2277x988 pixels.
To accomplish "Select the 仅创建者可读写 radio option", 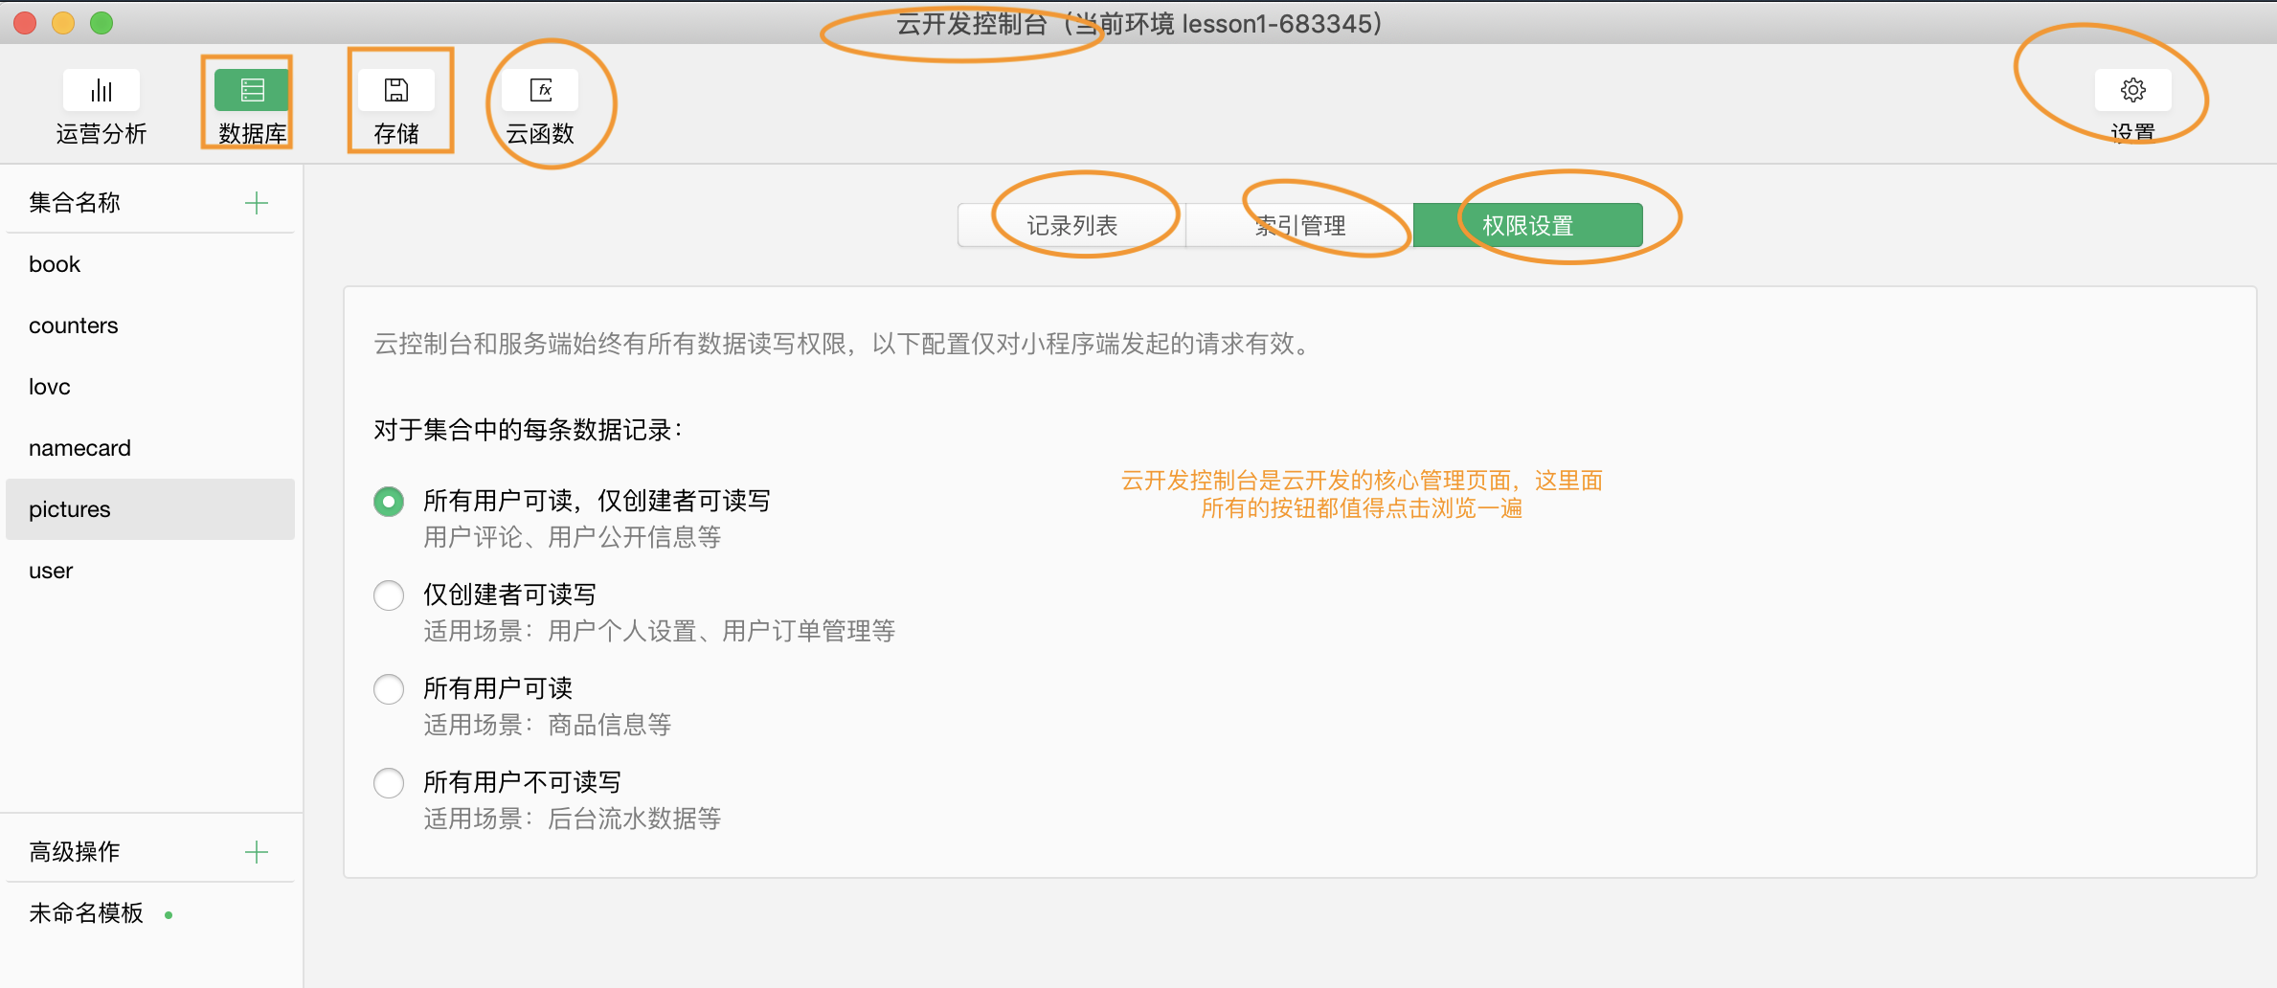I will pyautogui.click(x=389, y=595).
